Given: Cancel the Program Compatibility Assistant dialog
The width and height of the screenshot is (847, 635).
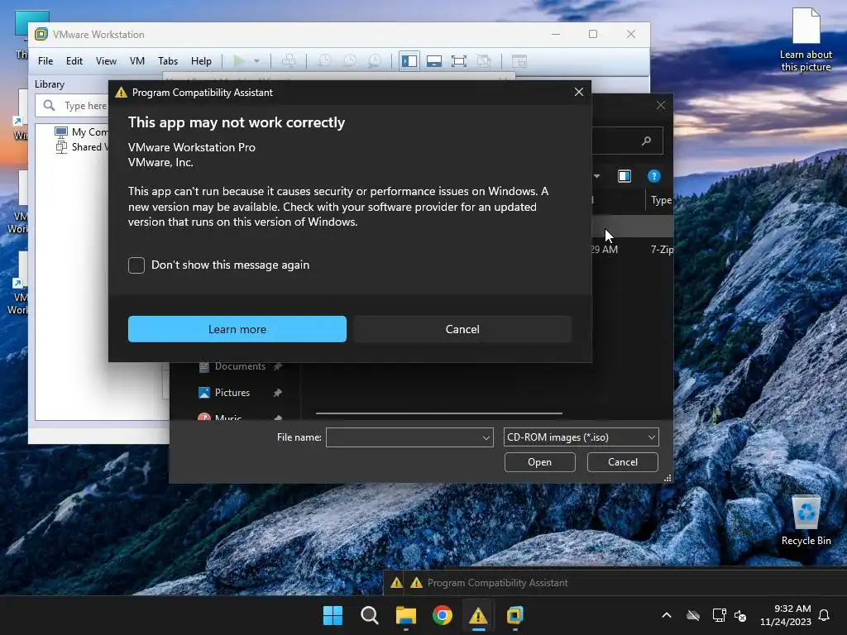Looking at the screenshot, I should pos(462,329).
